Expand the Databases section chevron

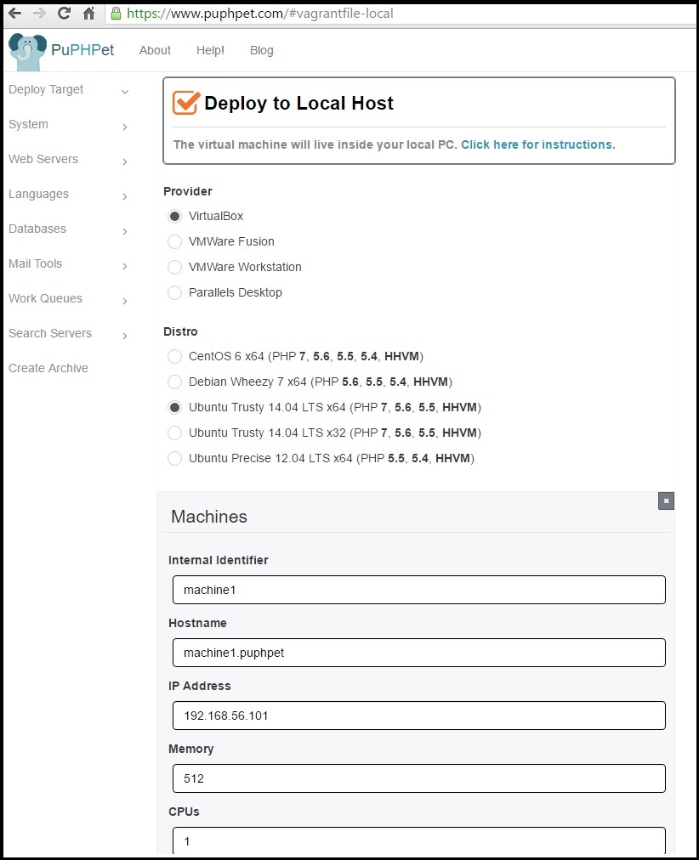coord(125,231)
